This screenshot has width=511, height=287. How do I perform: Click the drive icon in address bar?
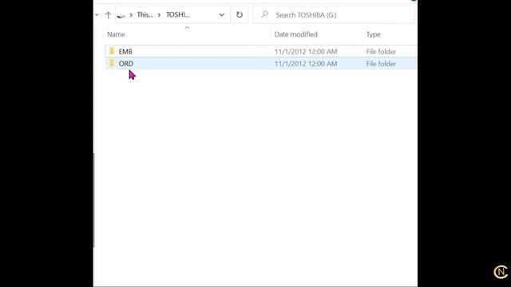click(x=121, y=15)
